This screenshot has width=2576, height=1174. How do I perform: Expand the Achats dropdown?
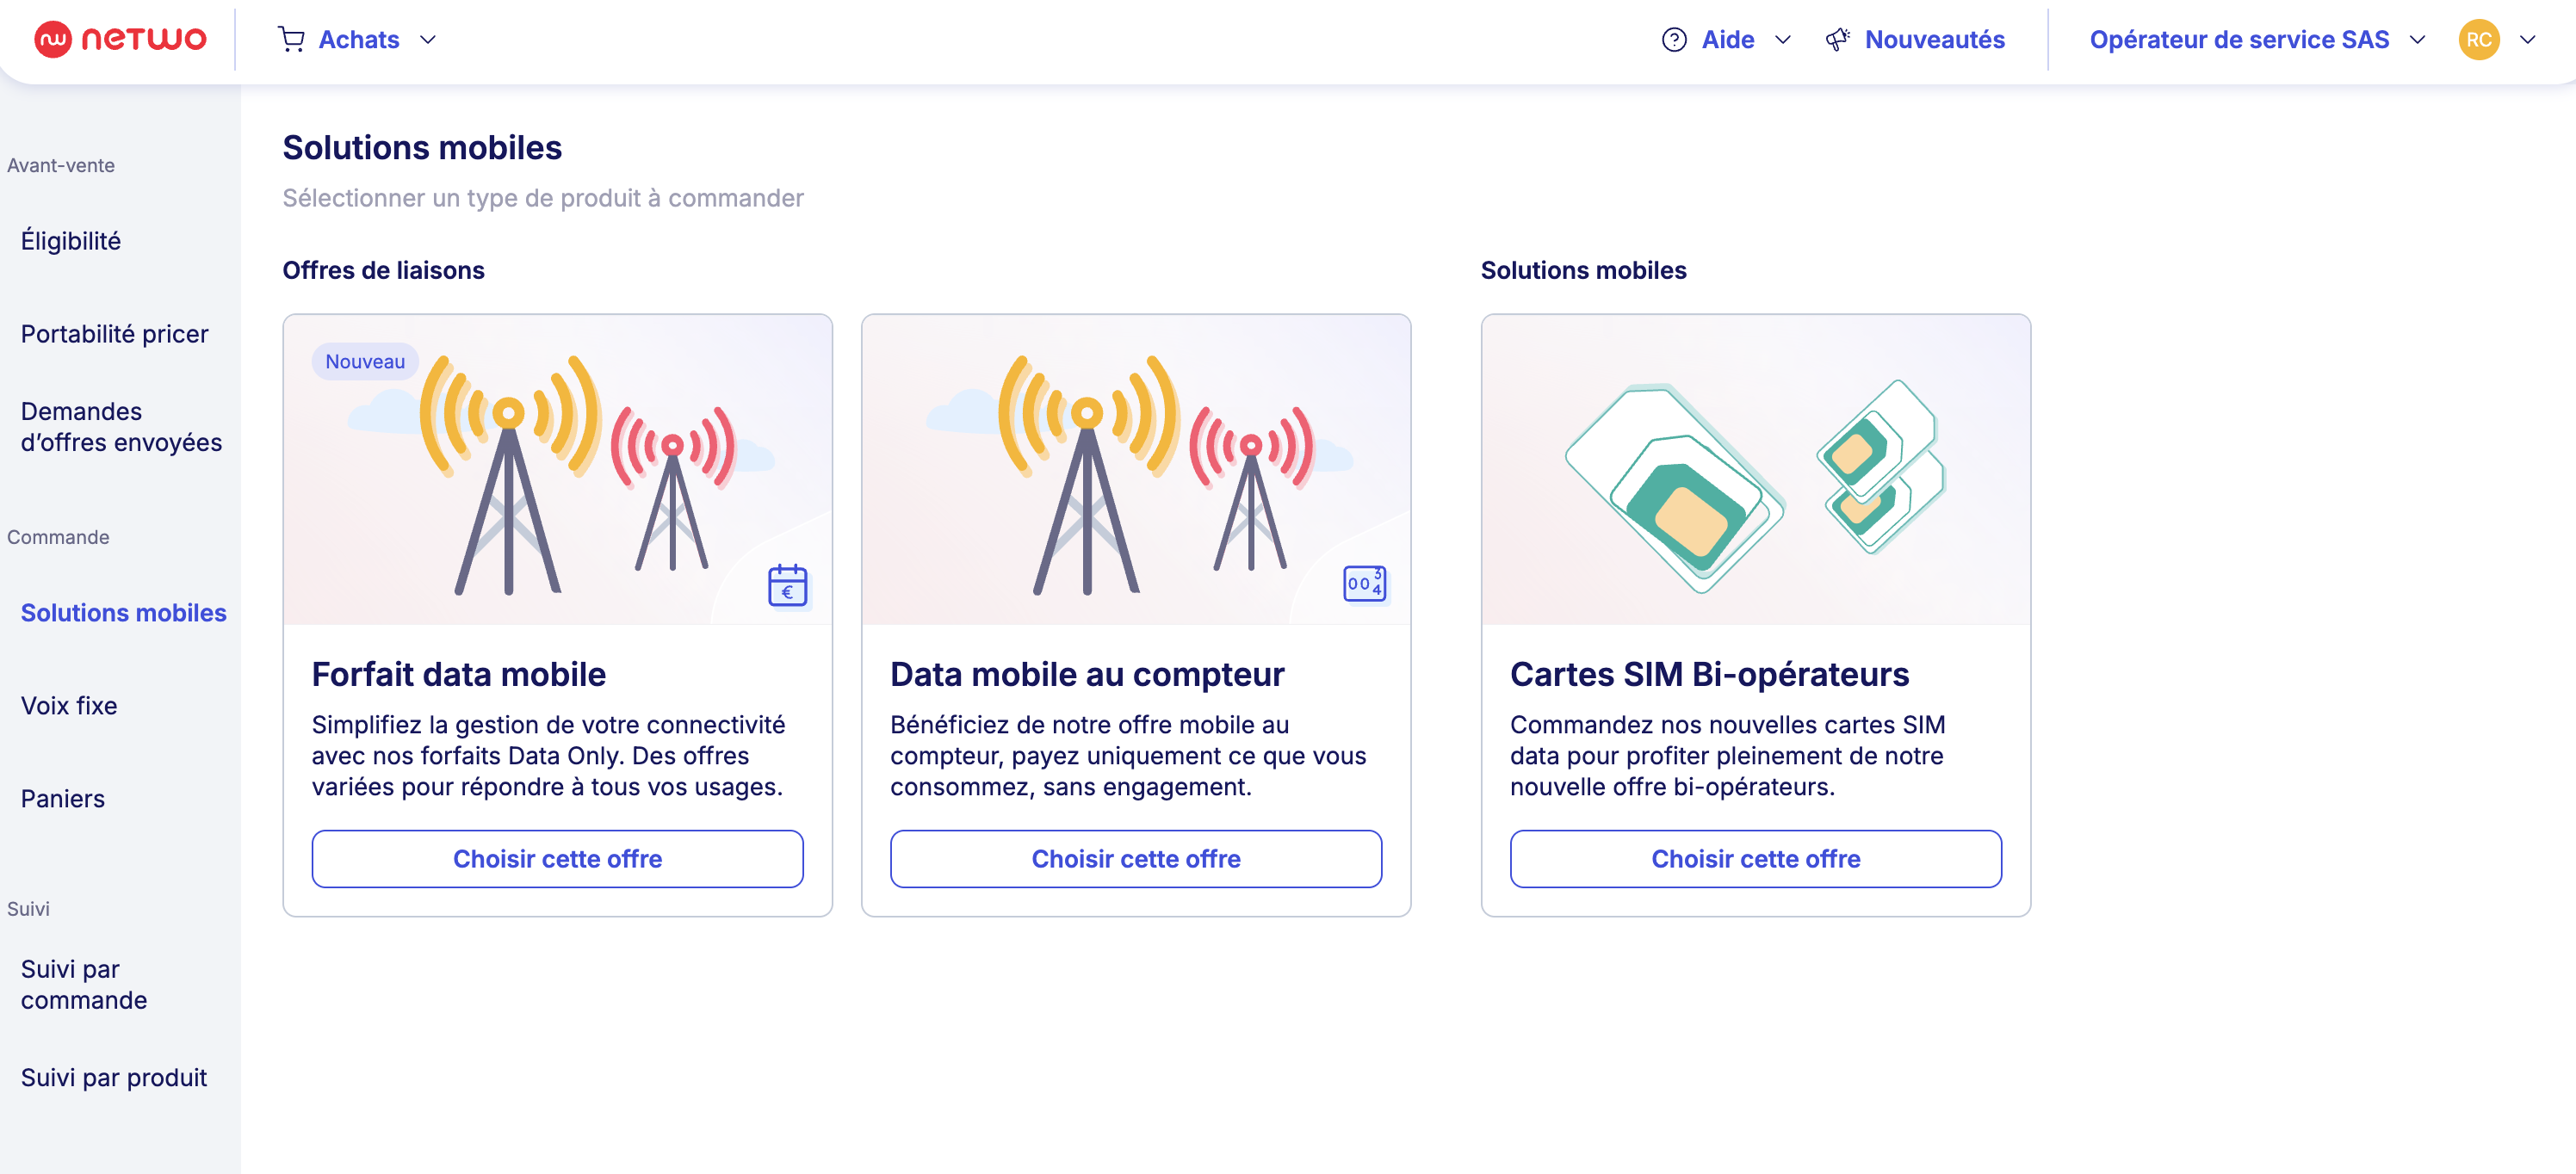click(428, 39)
